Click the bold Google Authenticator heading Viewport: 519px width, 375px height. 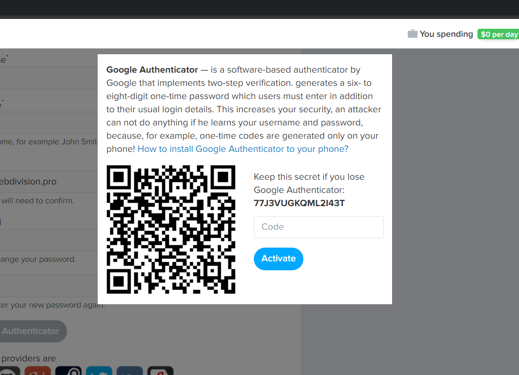pos(152,70)
